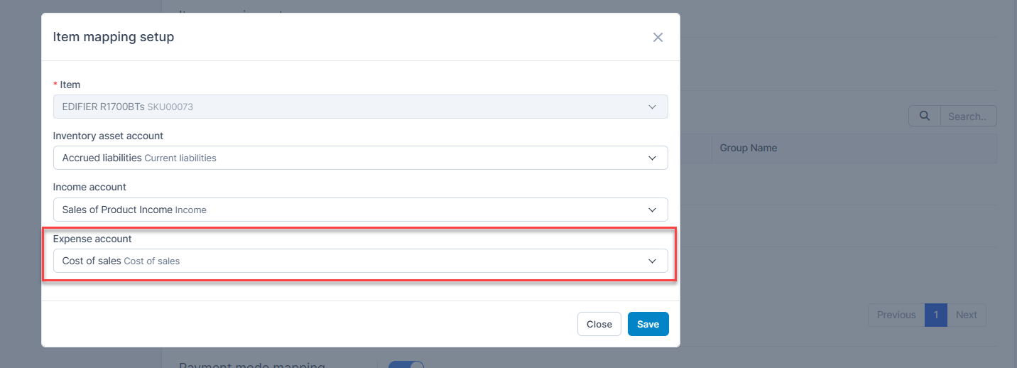Viewport: 1017px width, 368px height.
Task: Select page 1 in pagination
Action: coord(935,315)
